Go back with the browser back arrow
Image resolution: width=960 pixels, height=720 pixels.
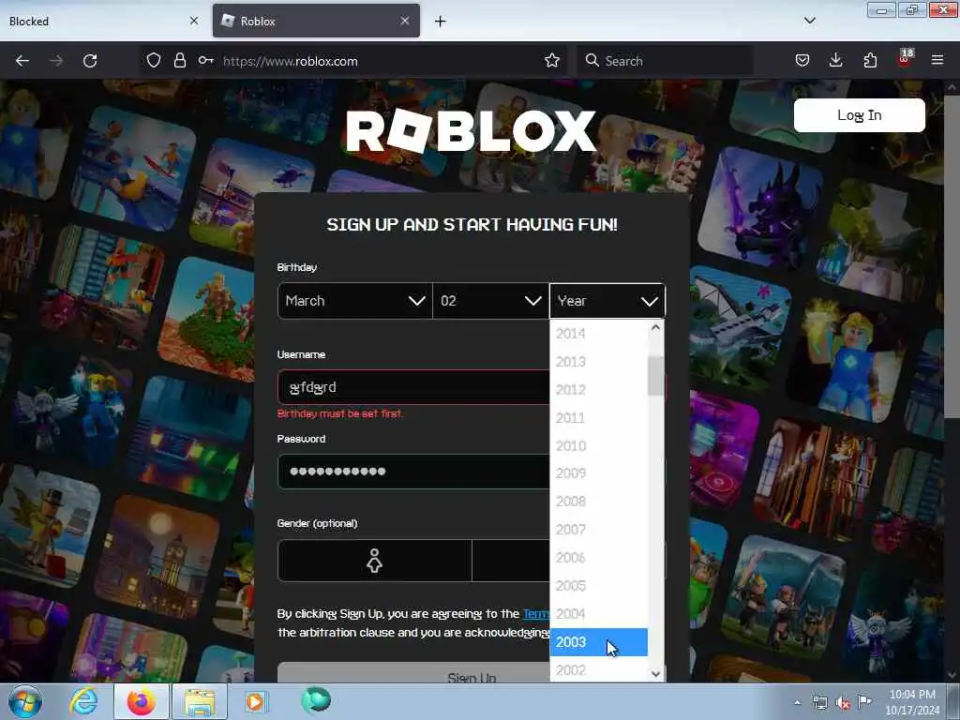(22, 61)
